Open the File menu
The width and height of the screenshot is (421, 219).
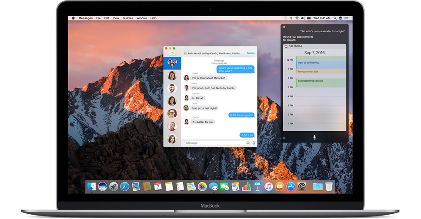pos(99,18)
